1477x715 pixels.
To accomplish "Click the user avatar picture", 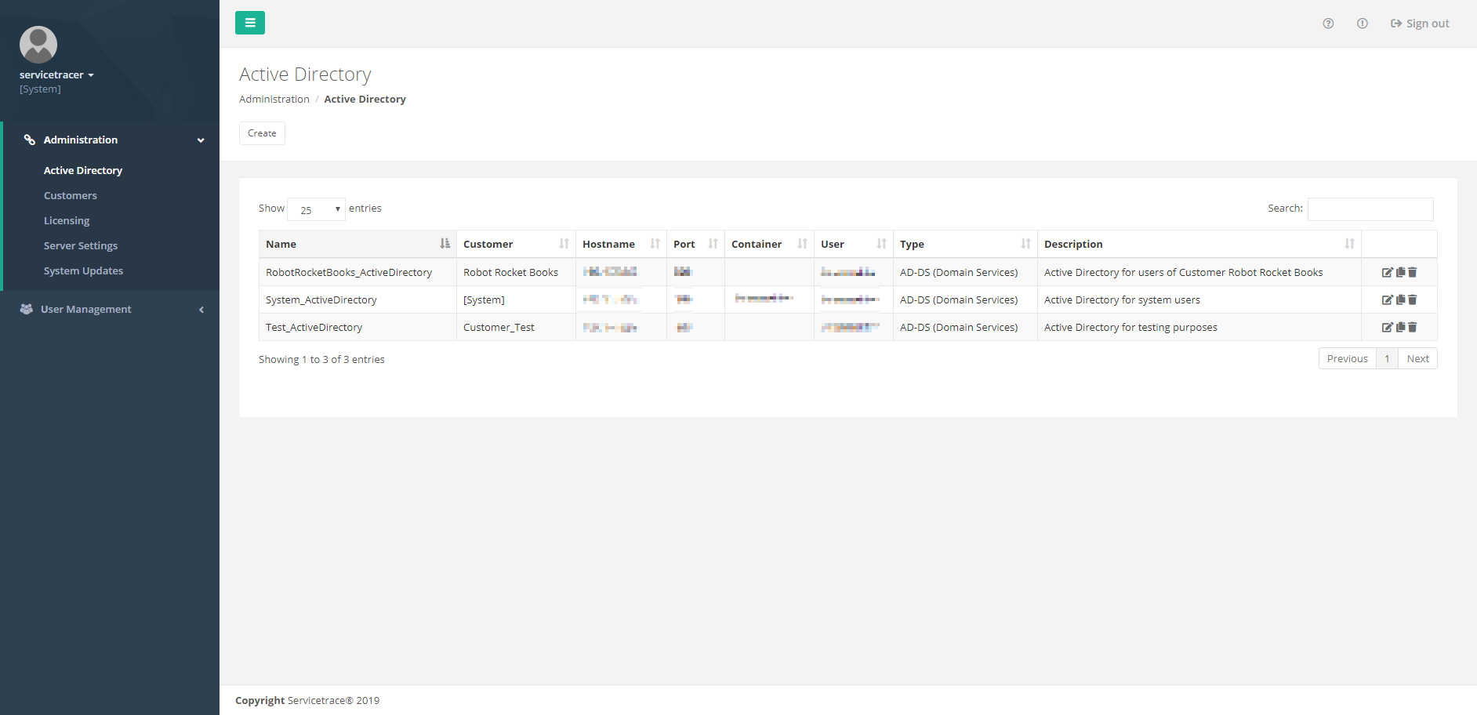I will tap(38, 45).
